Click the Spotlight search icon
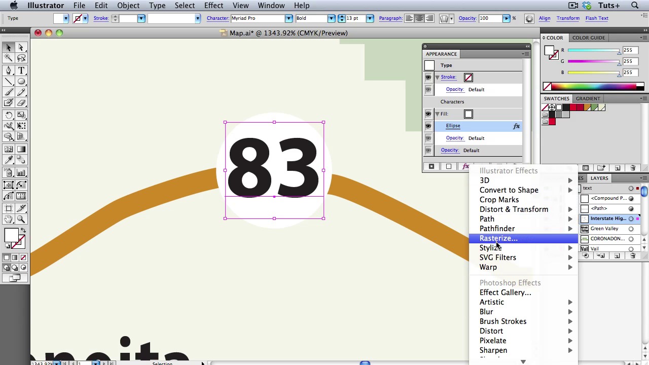649x365 pixels. coord(635,6)
